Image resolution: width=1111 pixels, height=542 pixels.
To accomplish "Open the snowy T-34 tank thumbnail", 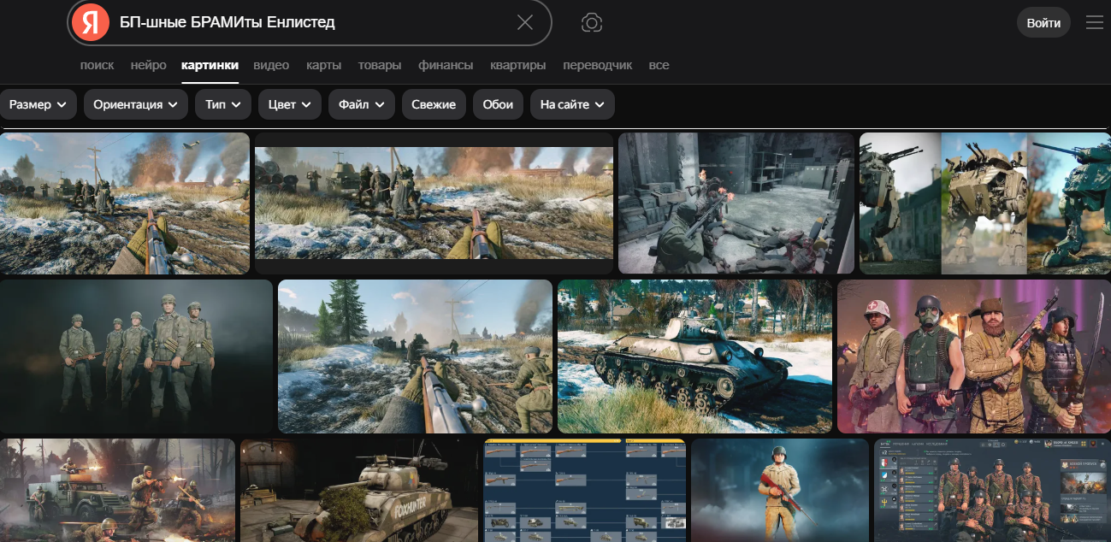I will tap(694, 356).
